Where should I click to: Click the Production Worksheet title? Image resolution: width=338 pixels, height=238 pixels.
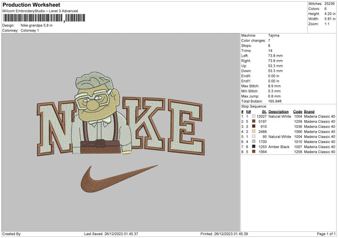pos(31,4)
